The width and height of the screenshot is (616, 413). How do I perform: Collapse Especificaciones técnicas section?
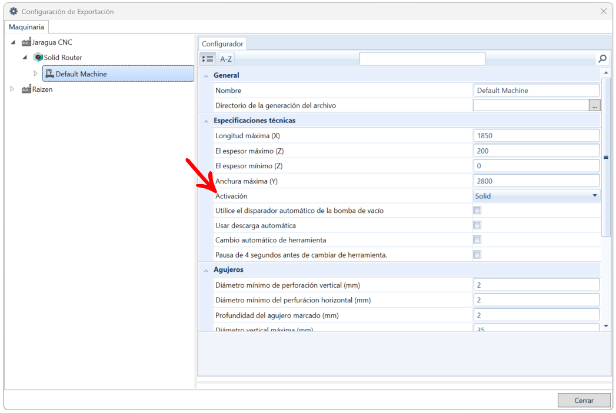[206, 121]
